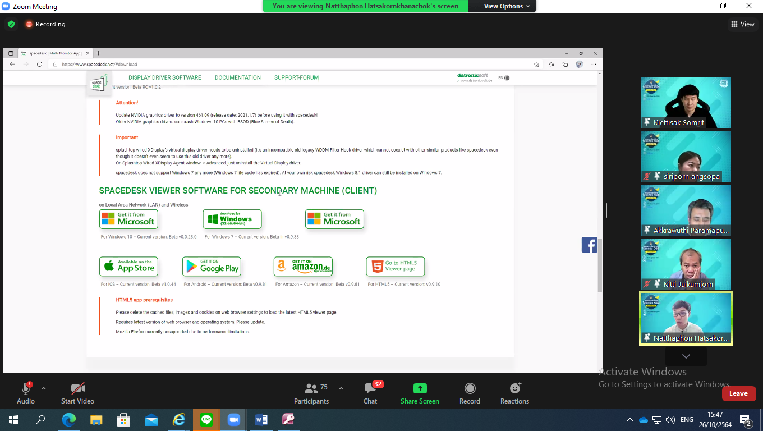Click the spacedesk logo

pyautogui.click(x=99, y=84)
